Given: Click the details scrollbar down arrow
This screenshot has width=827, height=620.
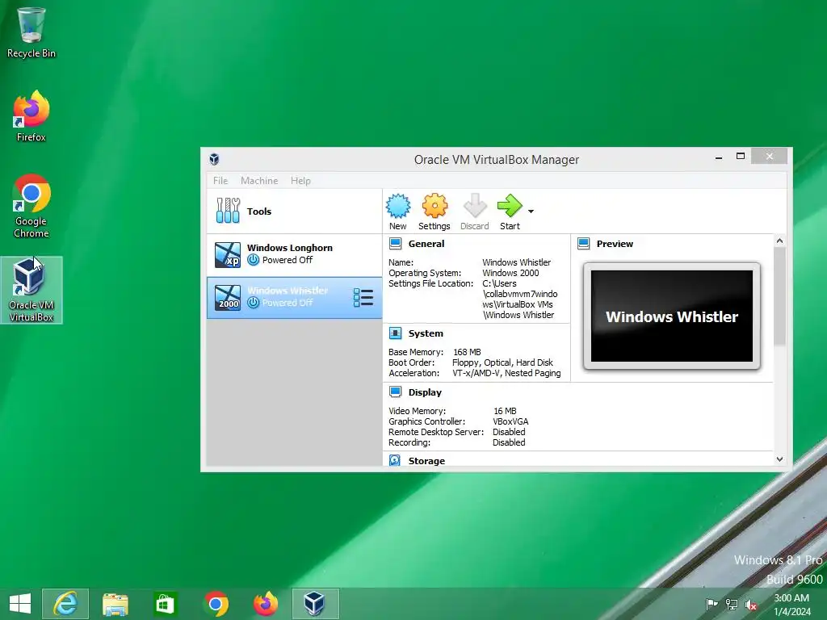Looking at the screenshot, I should click(x=779, y=459).
